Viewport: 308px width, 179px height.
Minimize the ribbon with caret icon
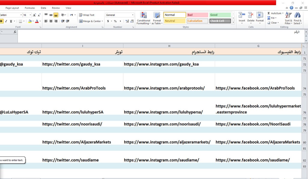[287, 8]
